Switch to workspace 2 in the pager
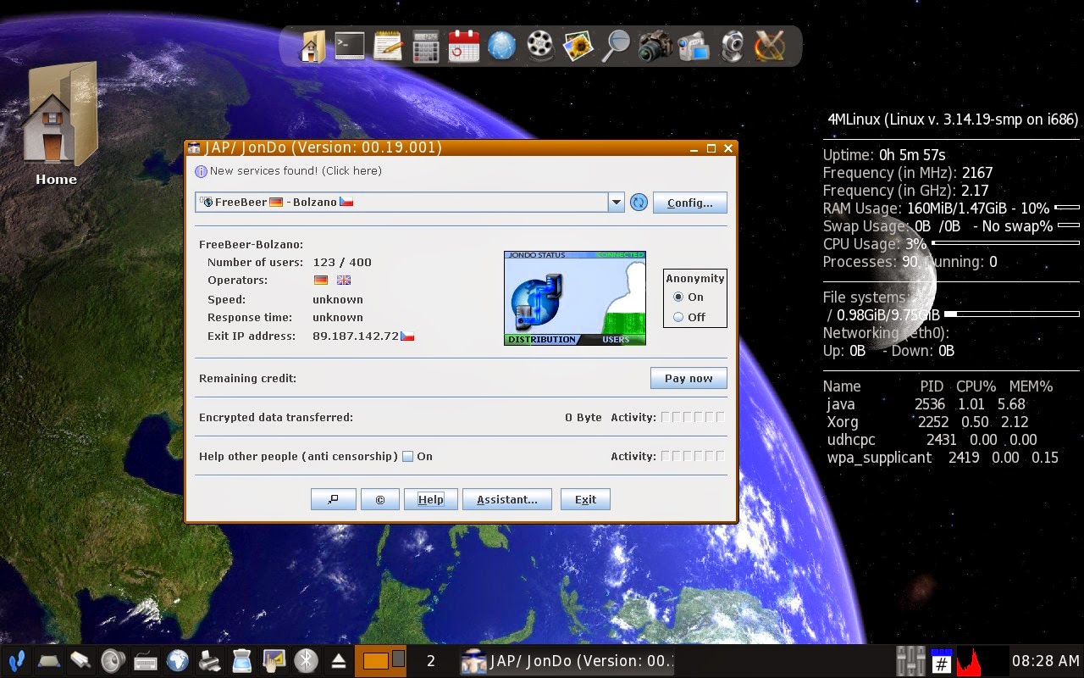 tap(400, 660)
